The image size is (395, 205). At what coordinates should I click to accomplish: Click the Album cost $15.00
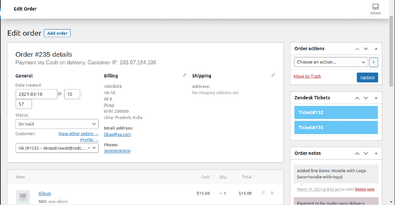click(203, 193)
